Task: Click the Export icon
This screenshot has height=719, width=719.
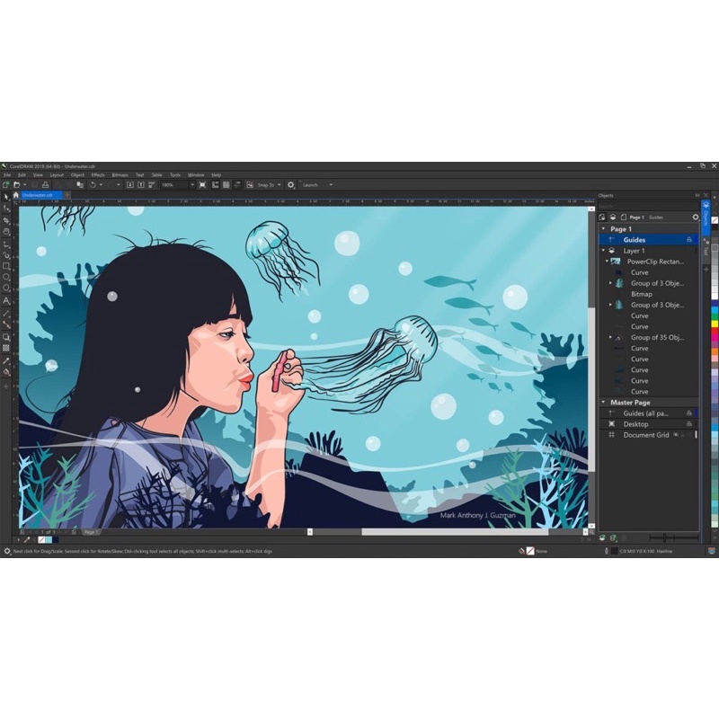Action: [141, 185]
